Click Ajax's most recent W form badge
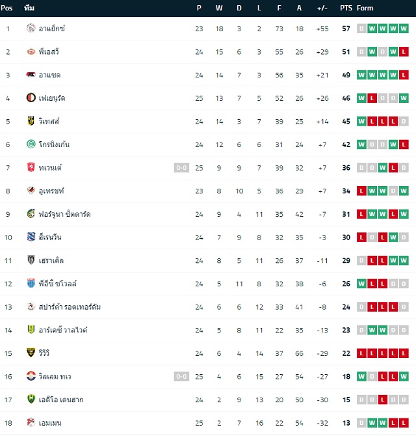 (x=404, y=29)
